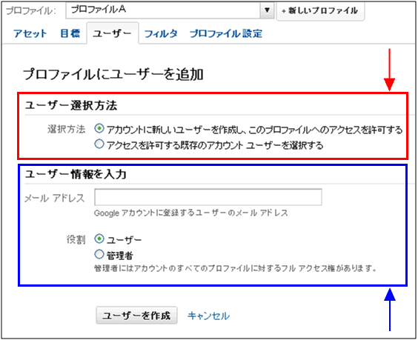Click the ユーザーを作成 button
418x340 pixels.
(x=136, y=316)
